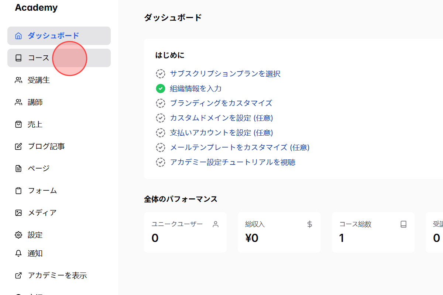Select the ダッシュボード home icon
The height and width of the screenshot is (295, 443).
(18, 35)
